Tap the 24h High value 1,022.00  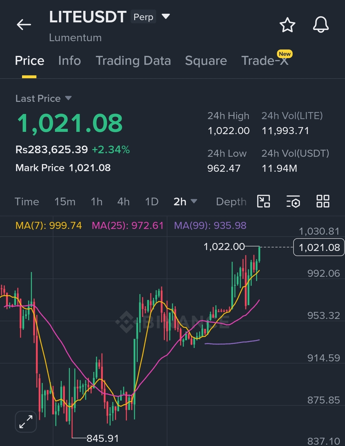point(229,131)
